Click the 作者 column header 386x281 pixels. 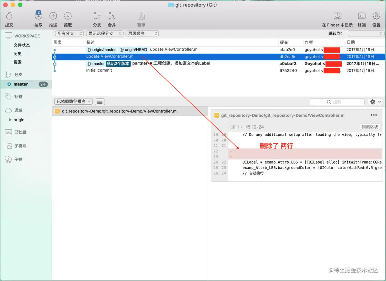pyautogui.click(x=309, y=42)
